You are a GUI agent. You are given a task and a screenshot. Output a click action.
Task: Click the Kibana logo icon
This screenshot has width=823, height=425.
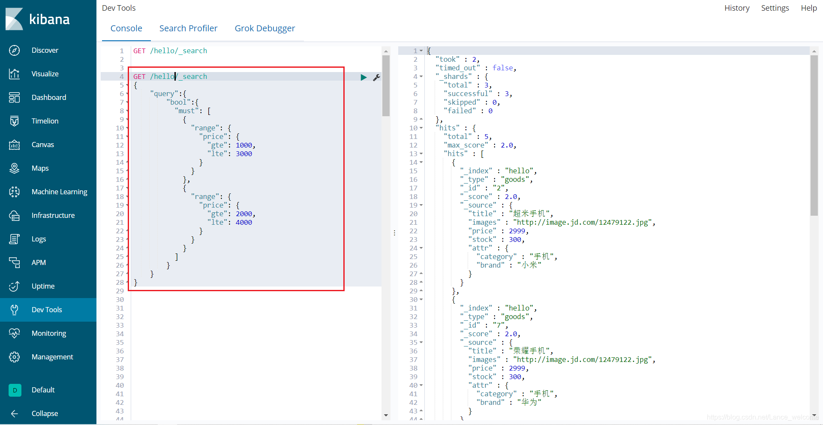coord(14,19)
